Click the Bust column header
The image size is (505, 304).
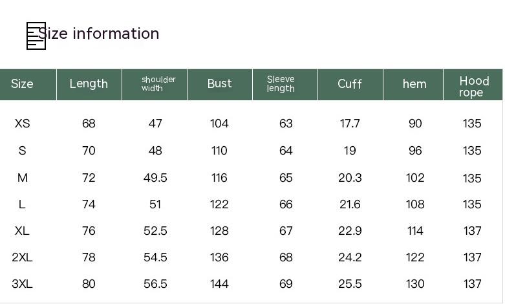coord(219,83)
